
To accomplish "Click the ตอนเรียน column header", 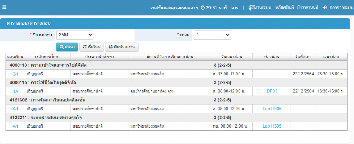I will pos(15,57).
